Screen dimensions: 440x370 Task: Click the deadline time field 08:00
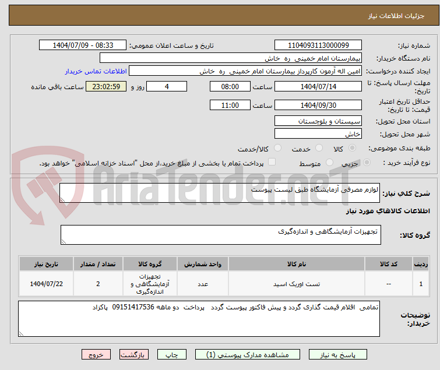tap(230, 86)
